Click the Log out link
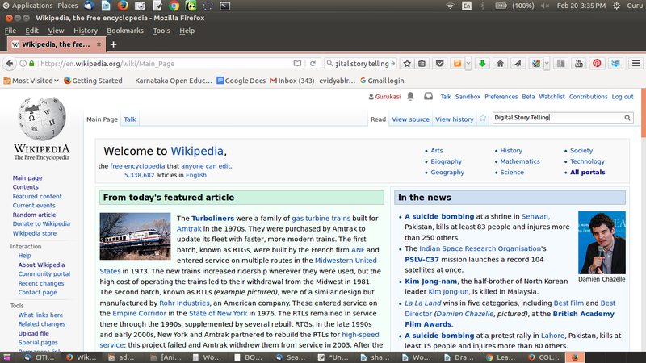Viewport: 646px width, 363px height. pyautogui.click(x=623, y=97)
